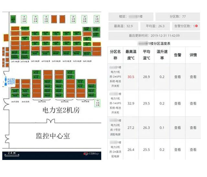207x177 pixels.
Task: Click the ESMap logo on the map
Action: pyautogui.click(x=92, y=154)
